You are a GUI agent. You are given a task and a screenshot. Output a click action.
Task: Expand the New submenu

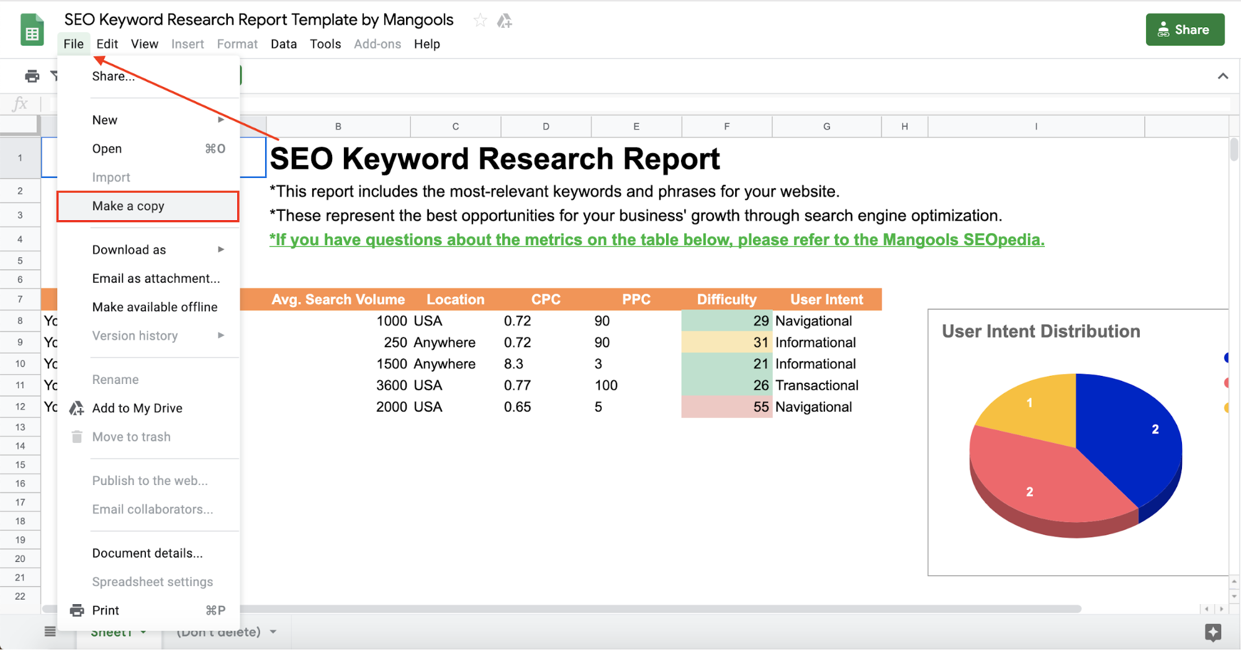(148, 120)
